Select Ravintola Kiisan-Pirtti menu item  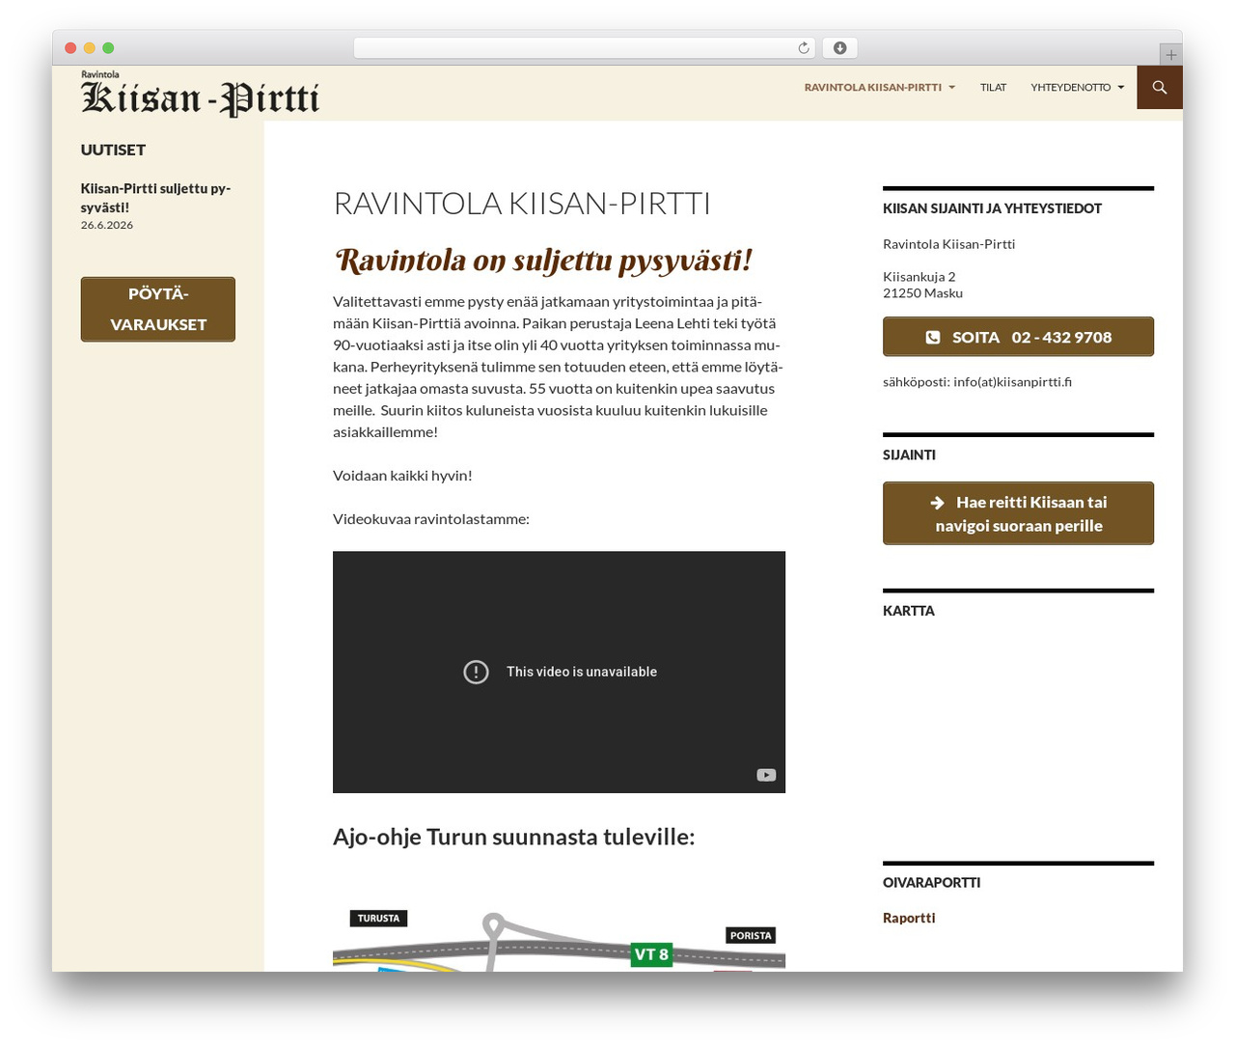point(873,88)
